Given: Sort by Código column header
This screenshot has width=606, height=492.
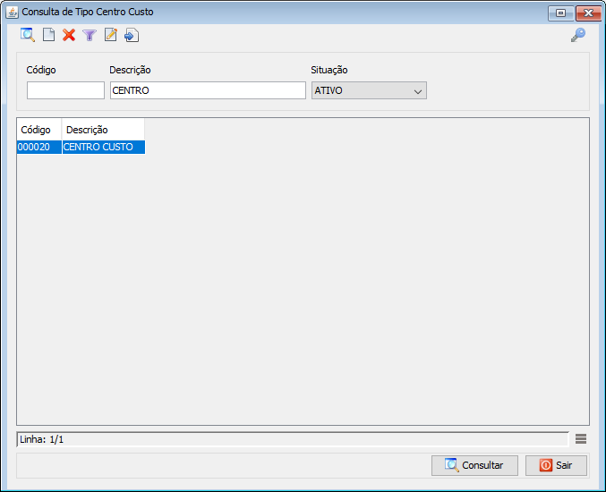Looking at the screenshot, I should click(38, 130).
